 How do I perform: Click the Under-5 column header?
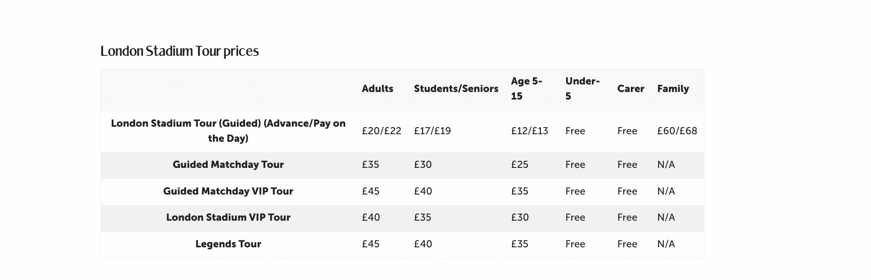(582, 88)
